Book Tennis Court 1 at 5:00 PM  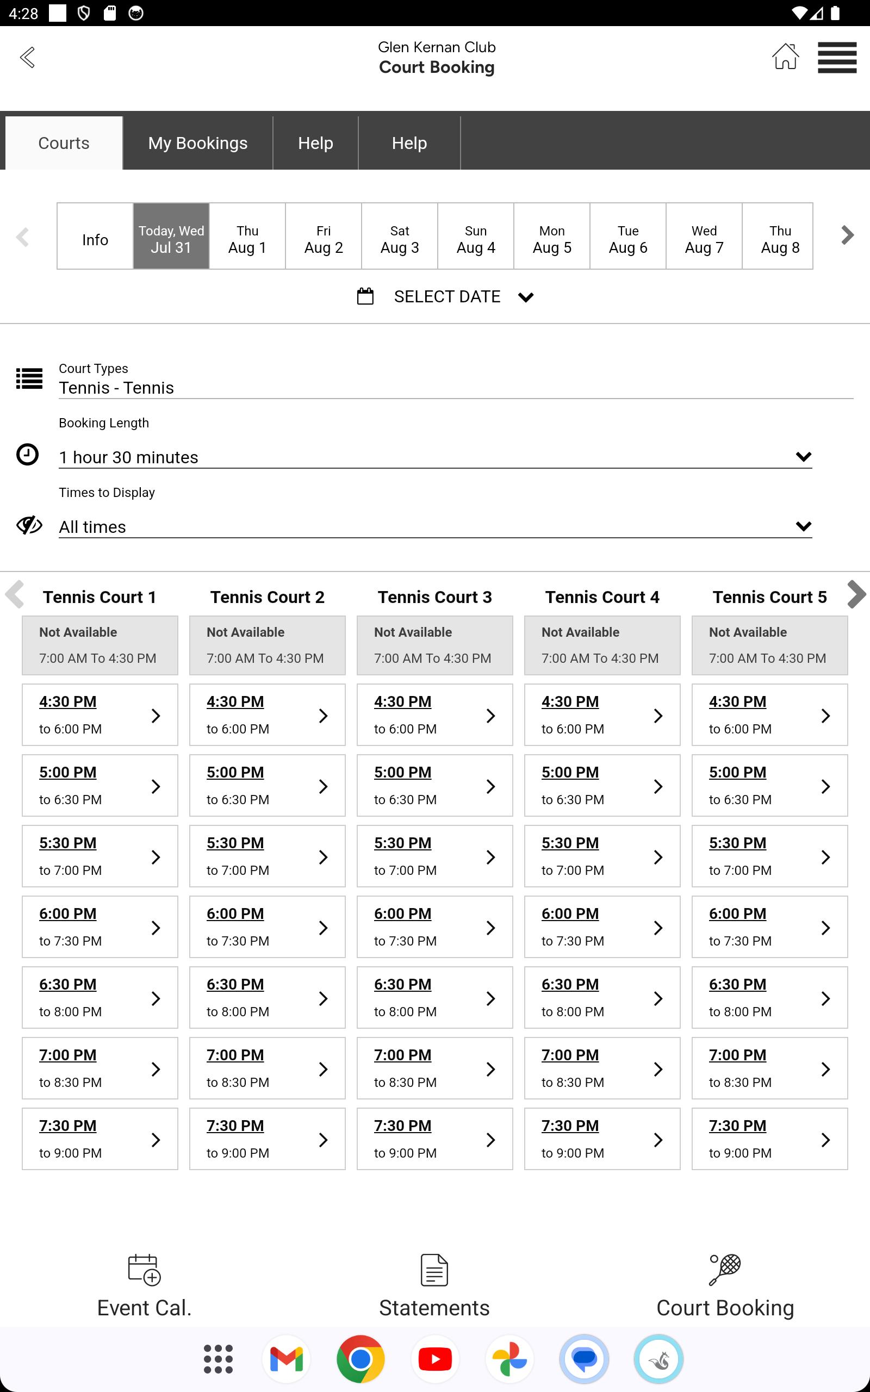(x=100, y=785)
